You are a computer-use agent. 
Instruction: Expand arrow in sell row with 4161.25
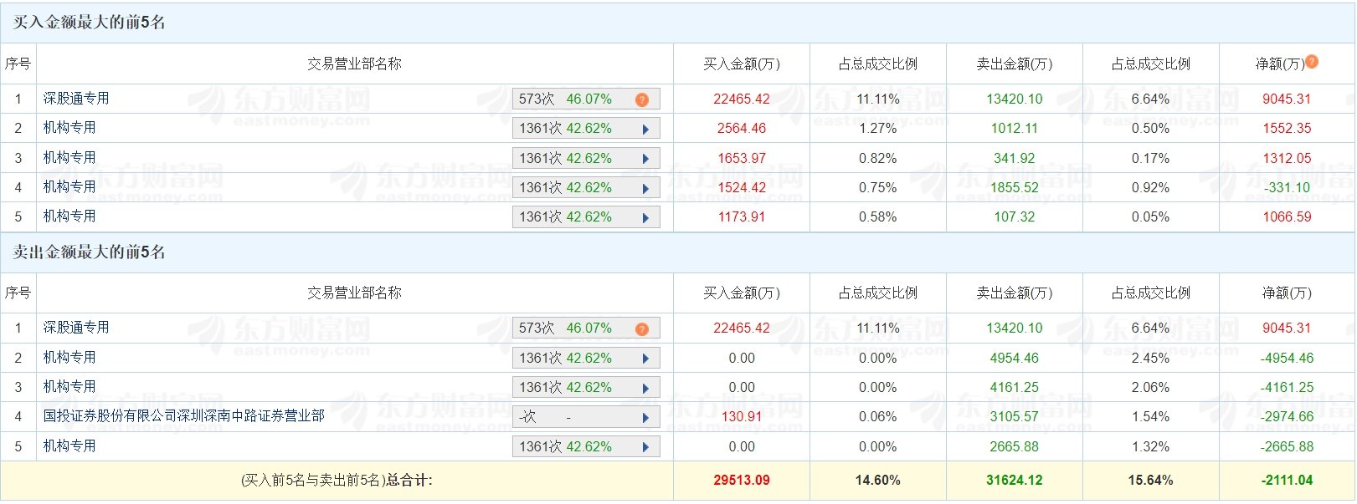[645, 388]
